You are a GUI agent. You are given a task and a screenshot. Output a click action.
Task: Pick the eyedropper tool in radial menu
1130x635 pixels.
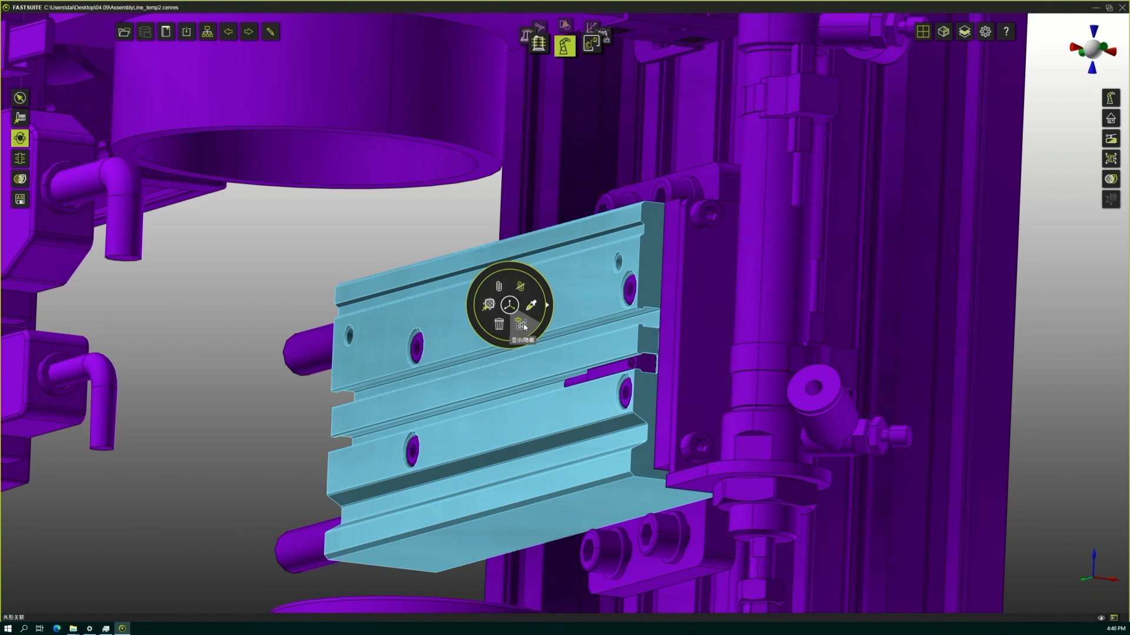click(x=531, y=305)
